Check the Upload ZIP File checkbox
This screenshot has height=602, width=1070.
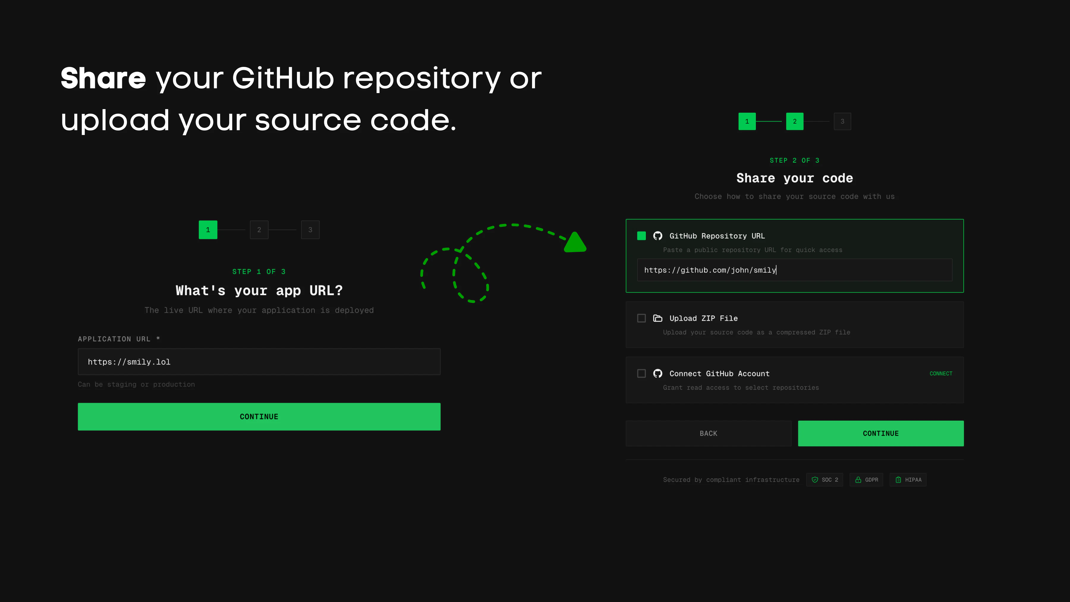click(x=641, y=318)
